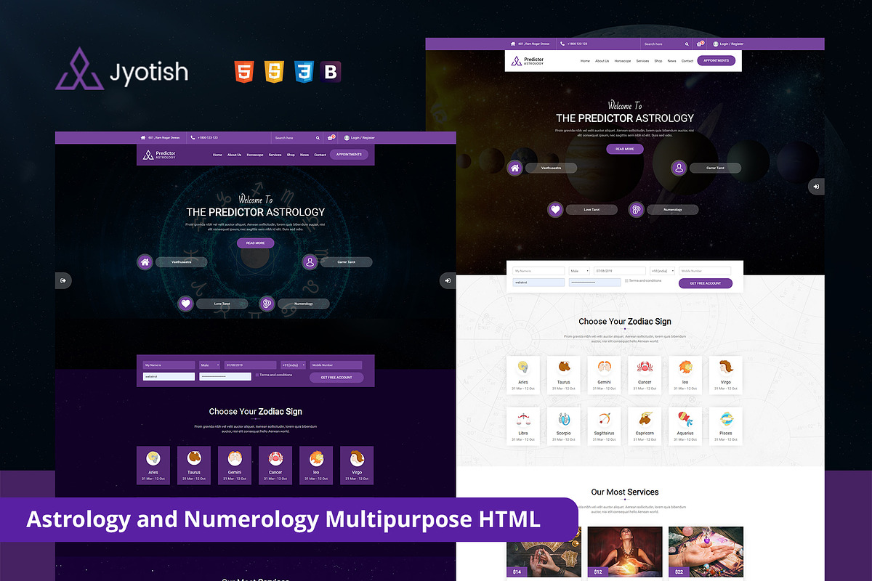Click the JS badge icon
This screenshot has height=581, width=872.
[274, 71]
